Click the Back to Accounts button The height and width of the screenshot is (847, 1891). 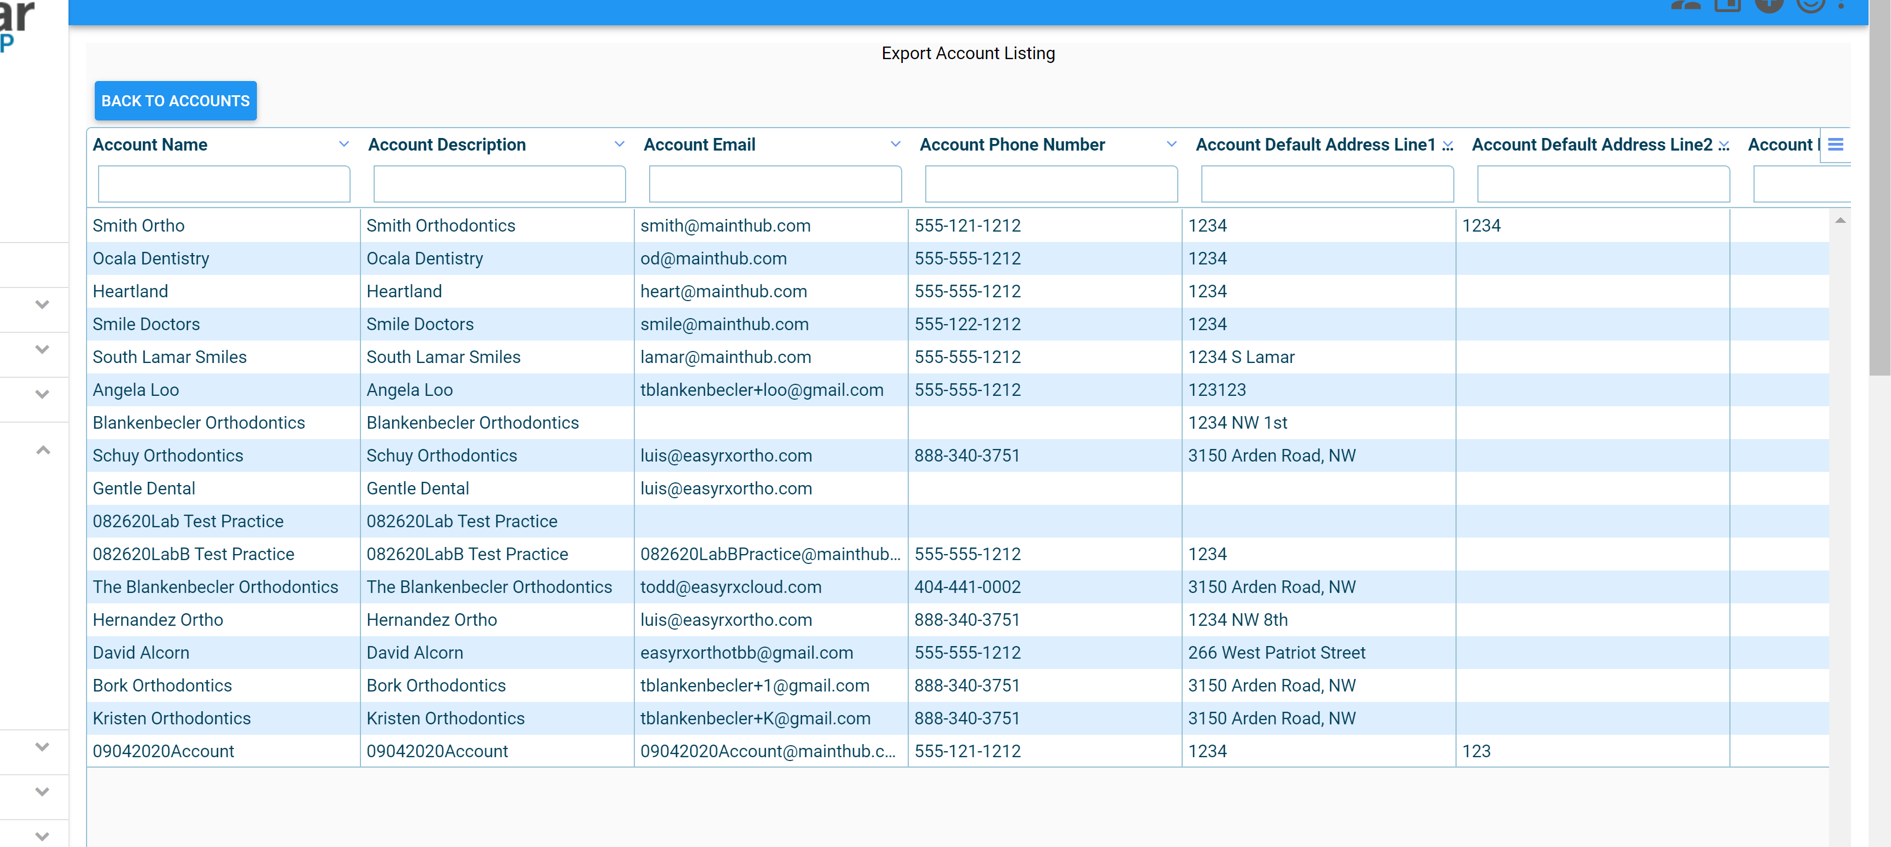[x=175, y=101]
